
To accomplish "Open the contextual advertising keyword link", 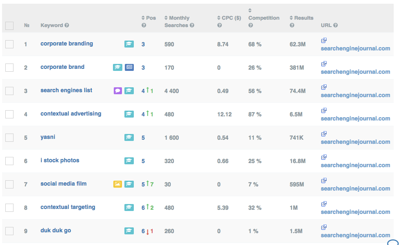I will coord(71,114).
